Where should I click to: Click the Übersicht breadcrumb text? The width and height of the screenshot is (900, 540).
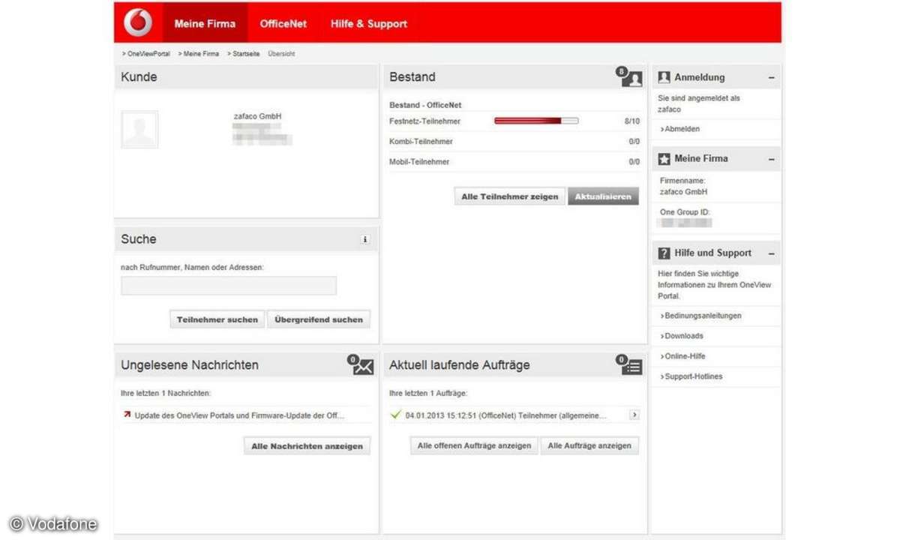[x=281, y=54]
